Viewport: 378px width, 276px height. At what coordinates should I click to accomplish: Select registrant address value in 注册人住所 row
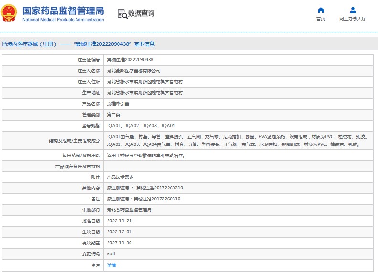(x=145, y=82)
